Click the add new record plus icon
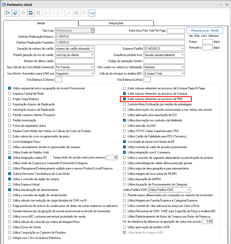 23,13
